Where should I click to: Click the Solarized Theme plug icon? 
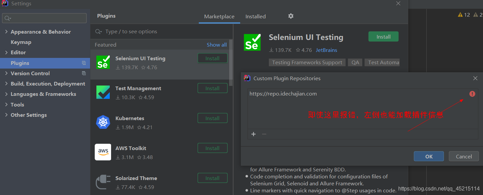pos(103,182)
